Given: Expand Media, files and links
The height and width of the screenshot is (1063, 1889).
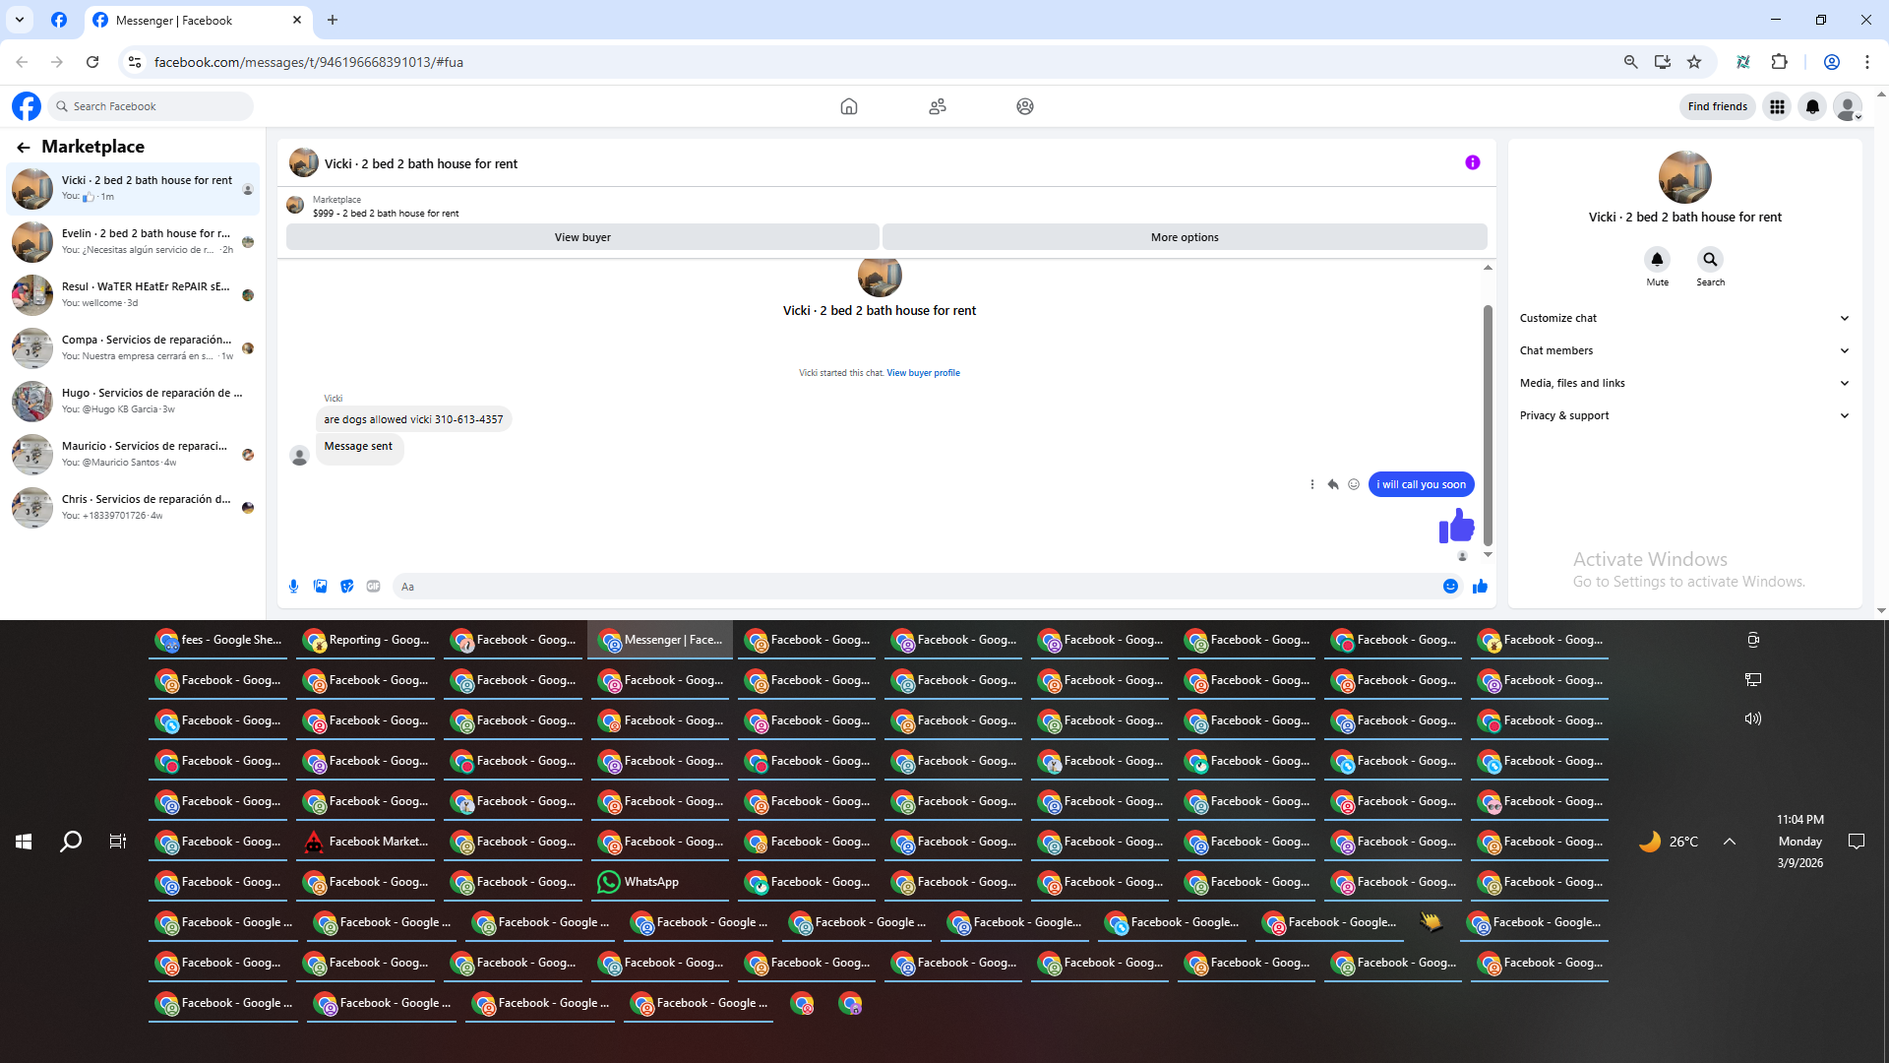Looking at the screenshot, I should [1684, 383].
